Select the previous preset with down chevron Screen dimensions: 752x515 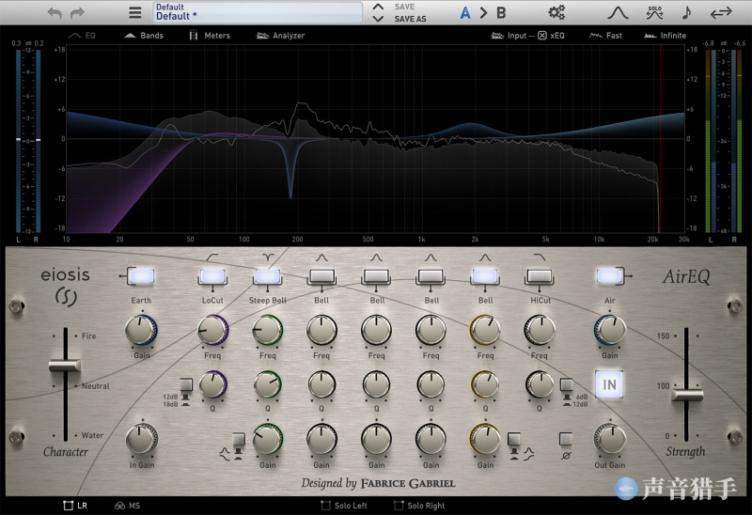coord(378,19)
